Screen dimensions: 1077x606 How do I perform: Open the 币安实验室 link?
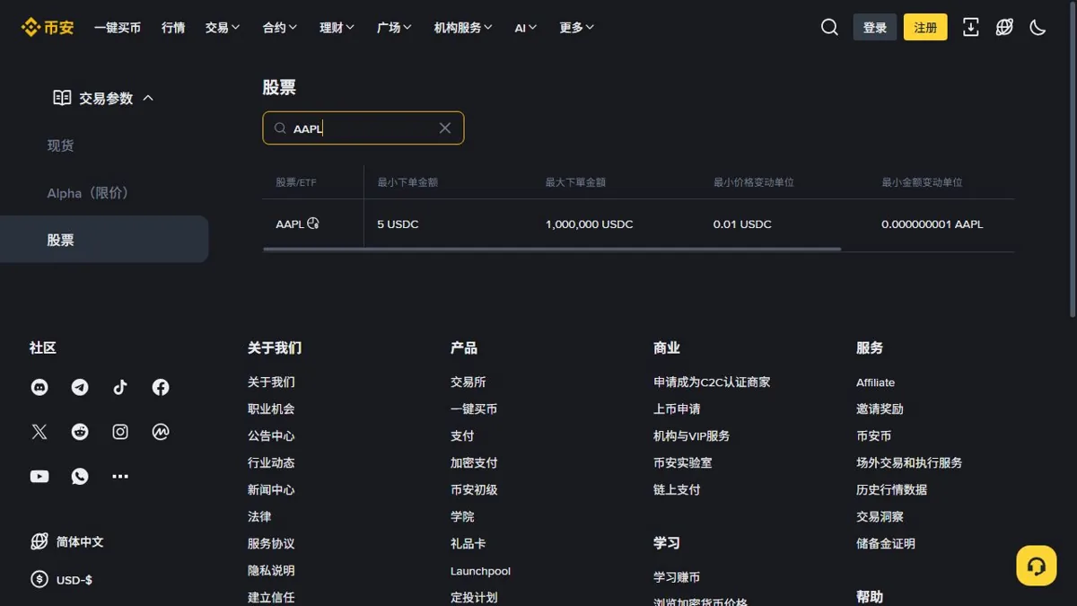[683, 463]
